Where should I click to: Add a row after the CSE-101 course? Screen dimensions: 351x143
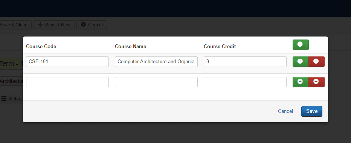(301, 62)
